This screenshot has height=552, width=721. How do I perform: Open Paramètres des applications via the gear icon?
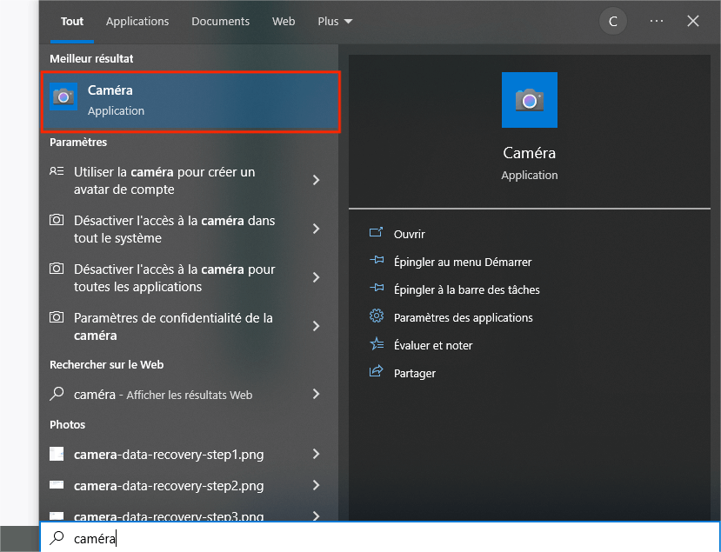(377, 317)
